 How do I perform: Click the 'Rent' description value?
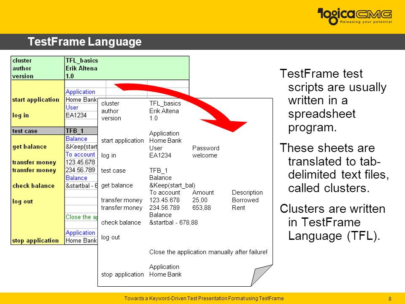click(x=238, y=208)
